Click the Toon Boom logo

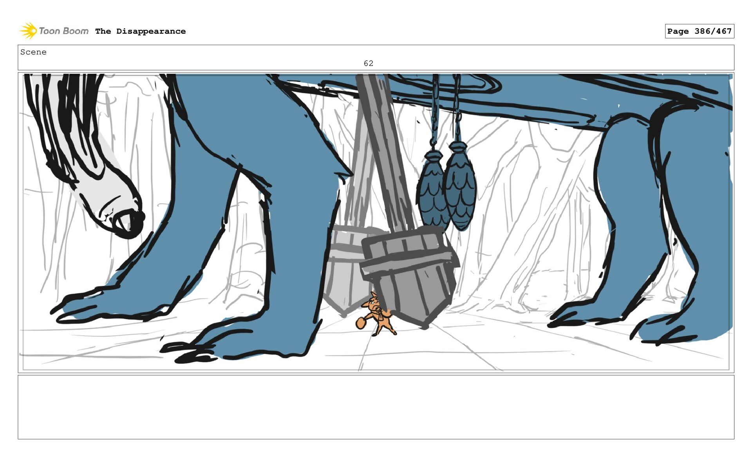tap(54, 31)
